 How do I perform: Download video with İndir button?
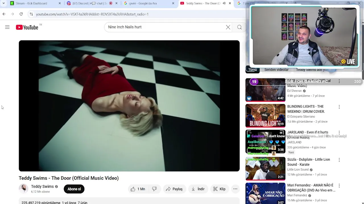(x=198, y=189)
